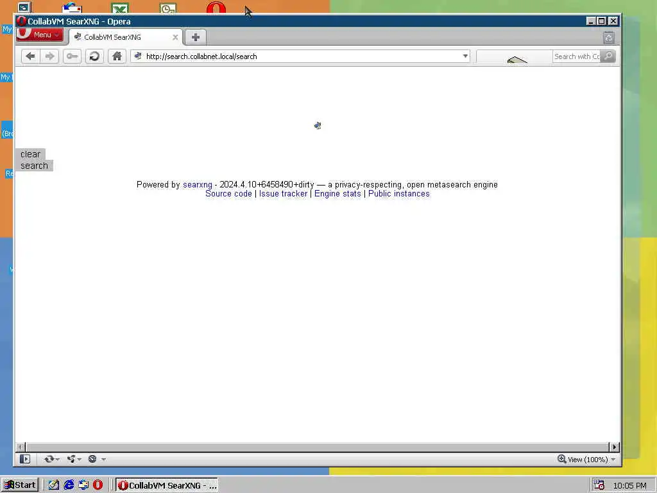Open the Issue tracker link
This screenshot has width=657, height=493.
(x=283, y=194)
